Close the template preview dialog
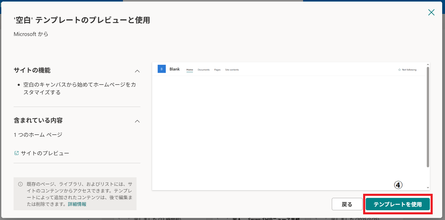Screen dimensions: 445x220 (431, 12)
